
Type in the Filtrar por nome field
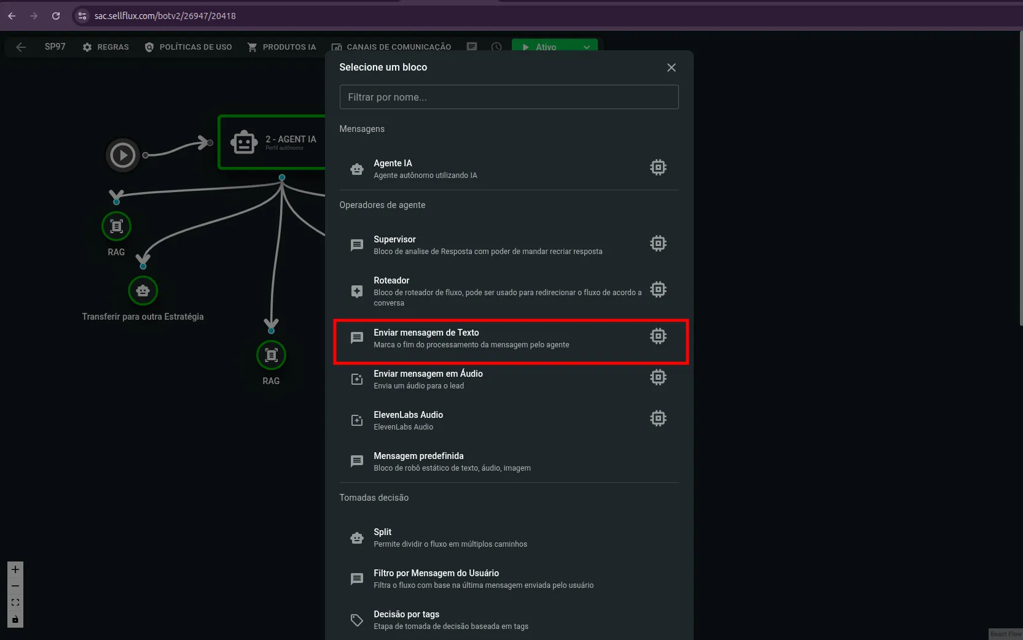click(509, 97)
